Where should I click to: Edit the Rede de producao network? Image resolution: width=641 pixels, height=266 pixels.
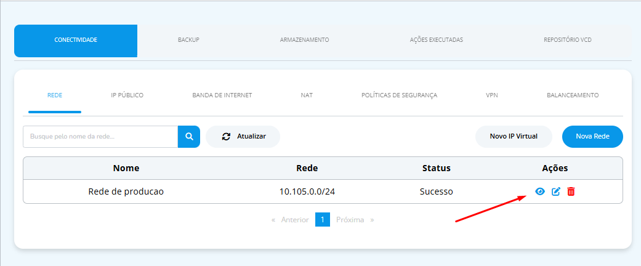556,191
